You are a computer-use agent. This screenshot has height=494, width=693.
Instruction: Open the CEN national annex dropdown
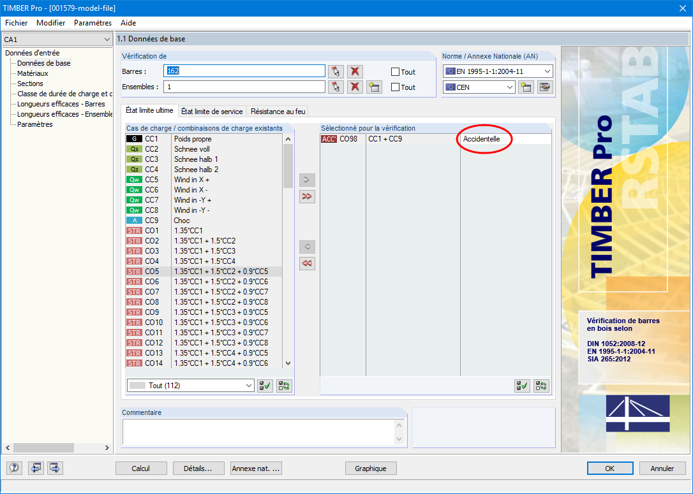[x=479, y=87]
